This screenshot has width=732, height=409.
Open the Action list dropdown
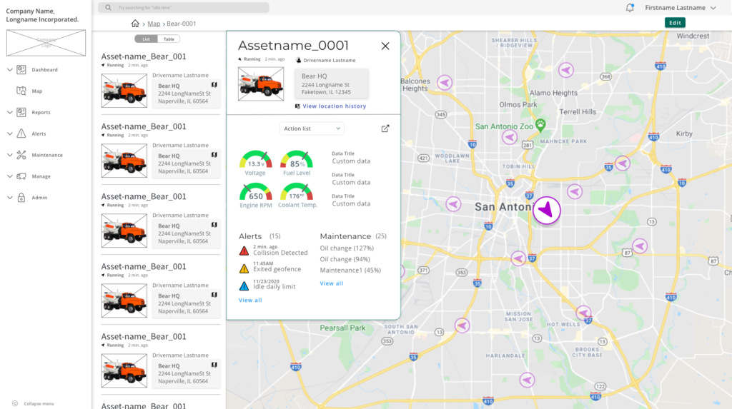(x=312, y=128)
